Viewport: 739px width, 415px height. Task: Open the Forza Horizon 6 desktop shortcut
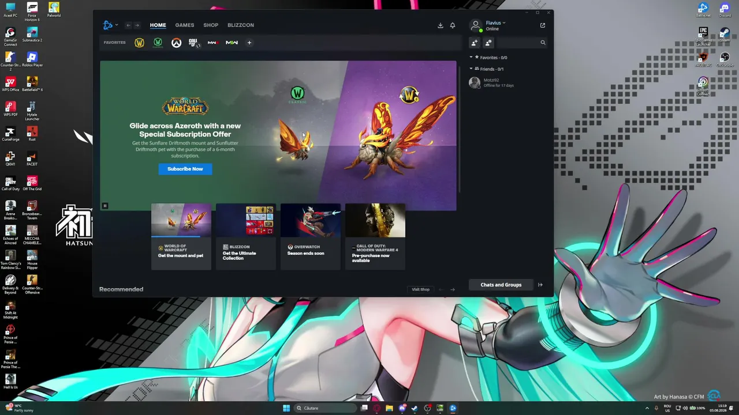(x=32, y=12)
